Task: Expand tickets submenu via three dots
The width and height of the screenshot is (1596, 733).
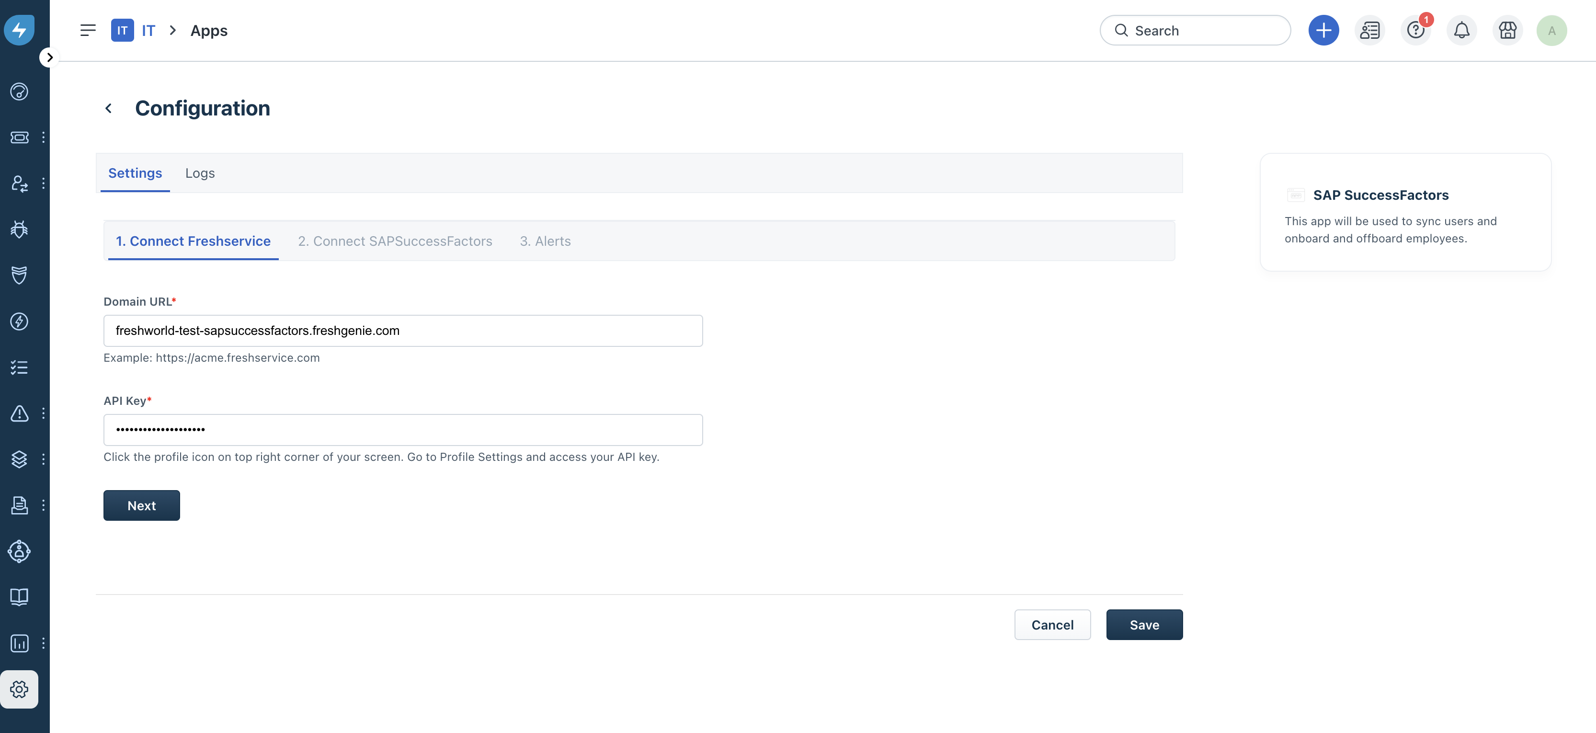Action: tap(44, 137)
